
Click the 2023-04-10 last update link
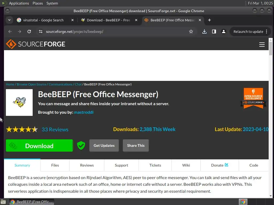tap(256, 129)
